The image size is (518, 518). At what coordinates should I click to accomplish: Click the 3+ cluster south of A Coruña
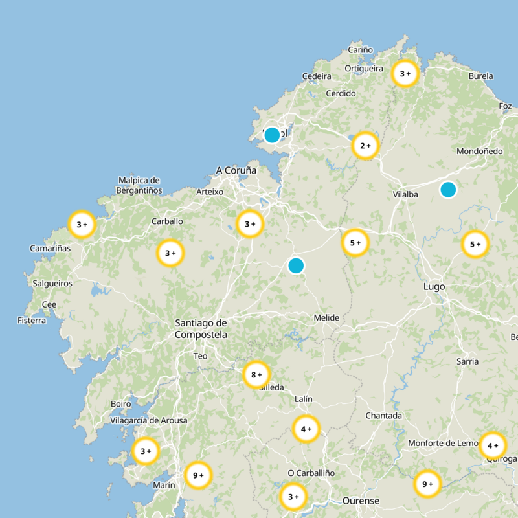coord(250,224)
